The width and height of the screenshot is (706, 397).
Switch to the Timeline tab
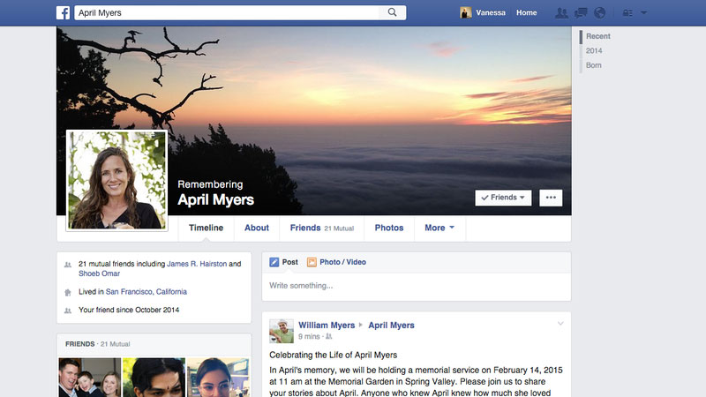206,228
